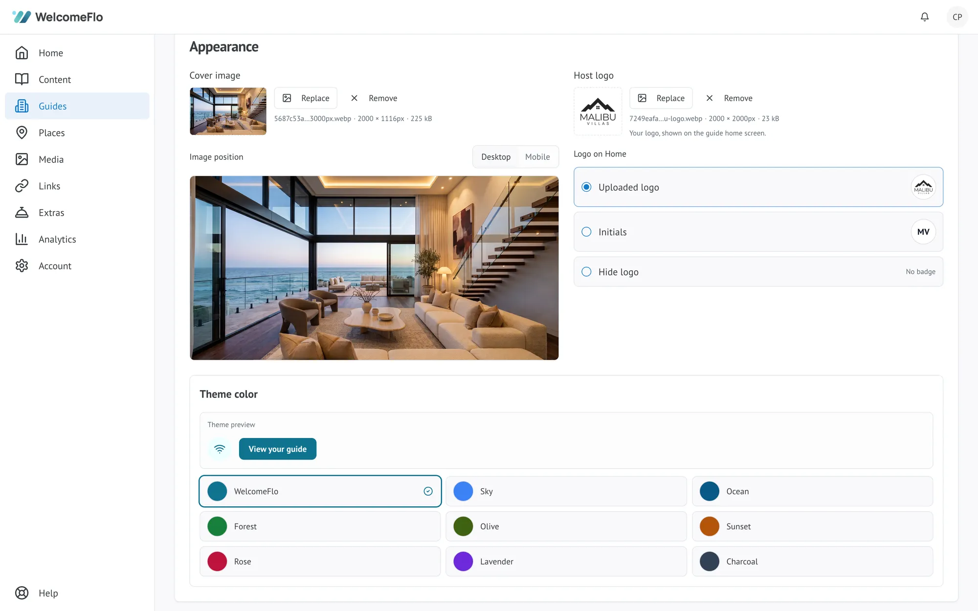The width and height of the screenshot is (978, 611).
Task: Open Analytics section
Action: click(x=57, y=239)
